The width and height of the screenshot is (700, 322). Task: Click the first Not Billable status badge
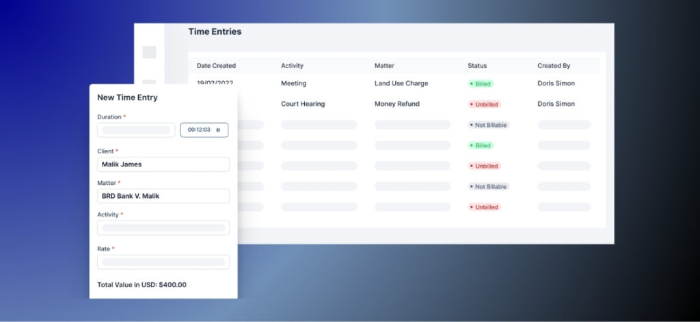(488, 125)
